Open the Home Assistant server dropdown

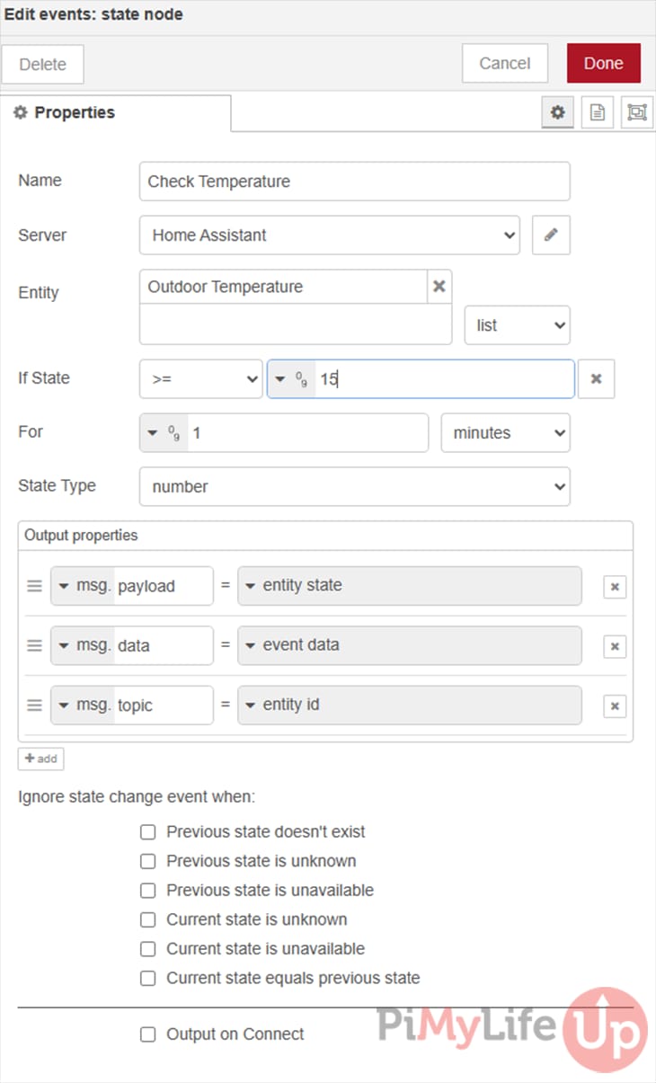(329, 235)
